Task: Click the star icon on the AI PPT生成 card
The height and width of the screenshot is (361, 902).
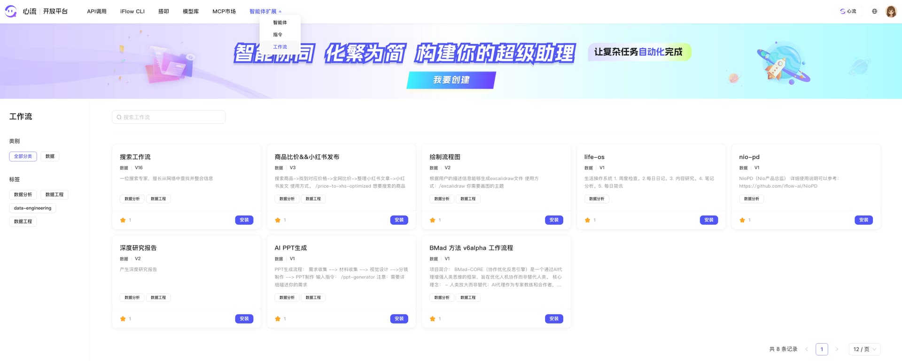Action: pos(278,319)
